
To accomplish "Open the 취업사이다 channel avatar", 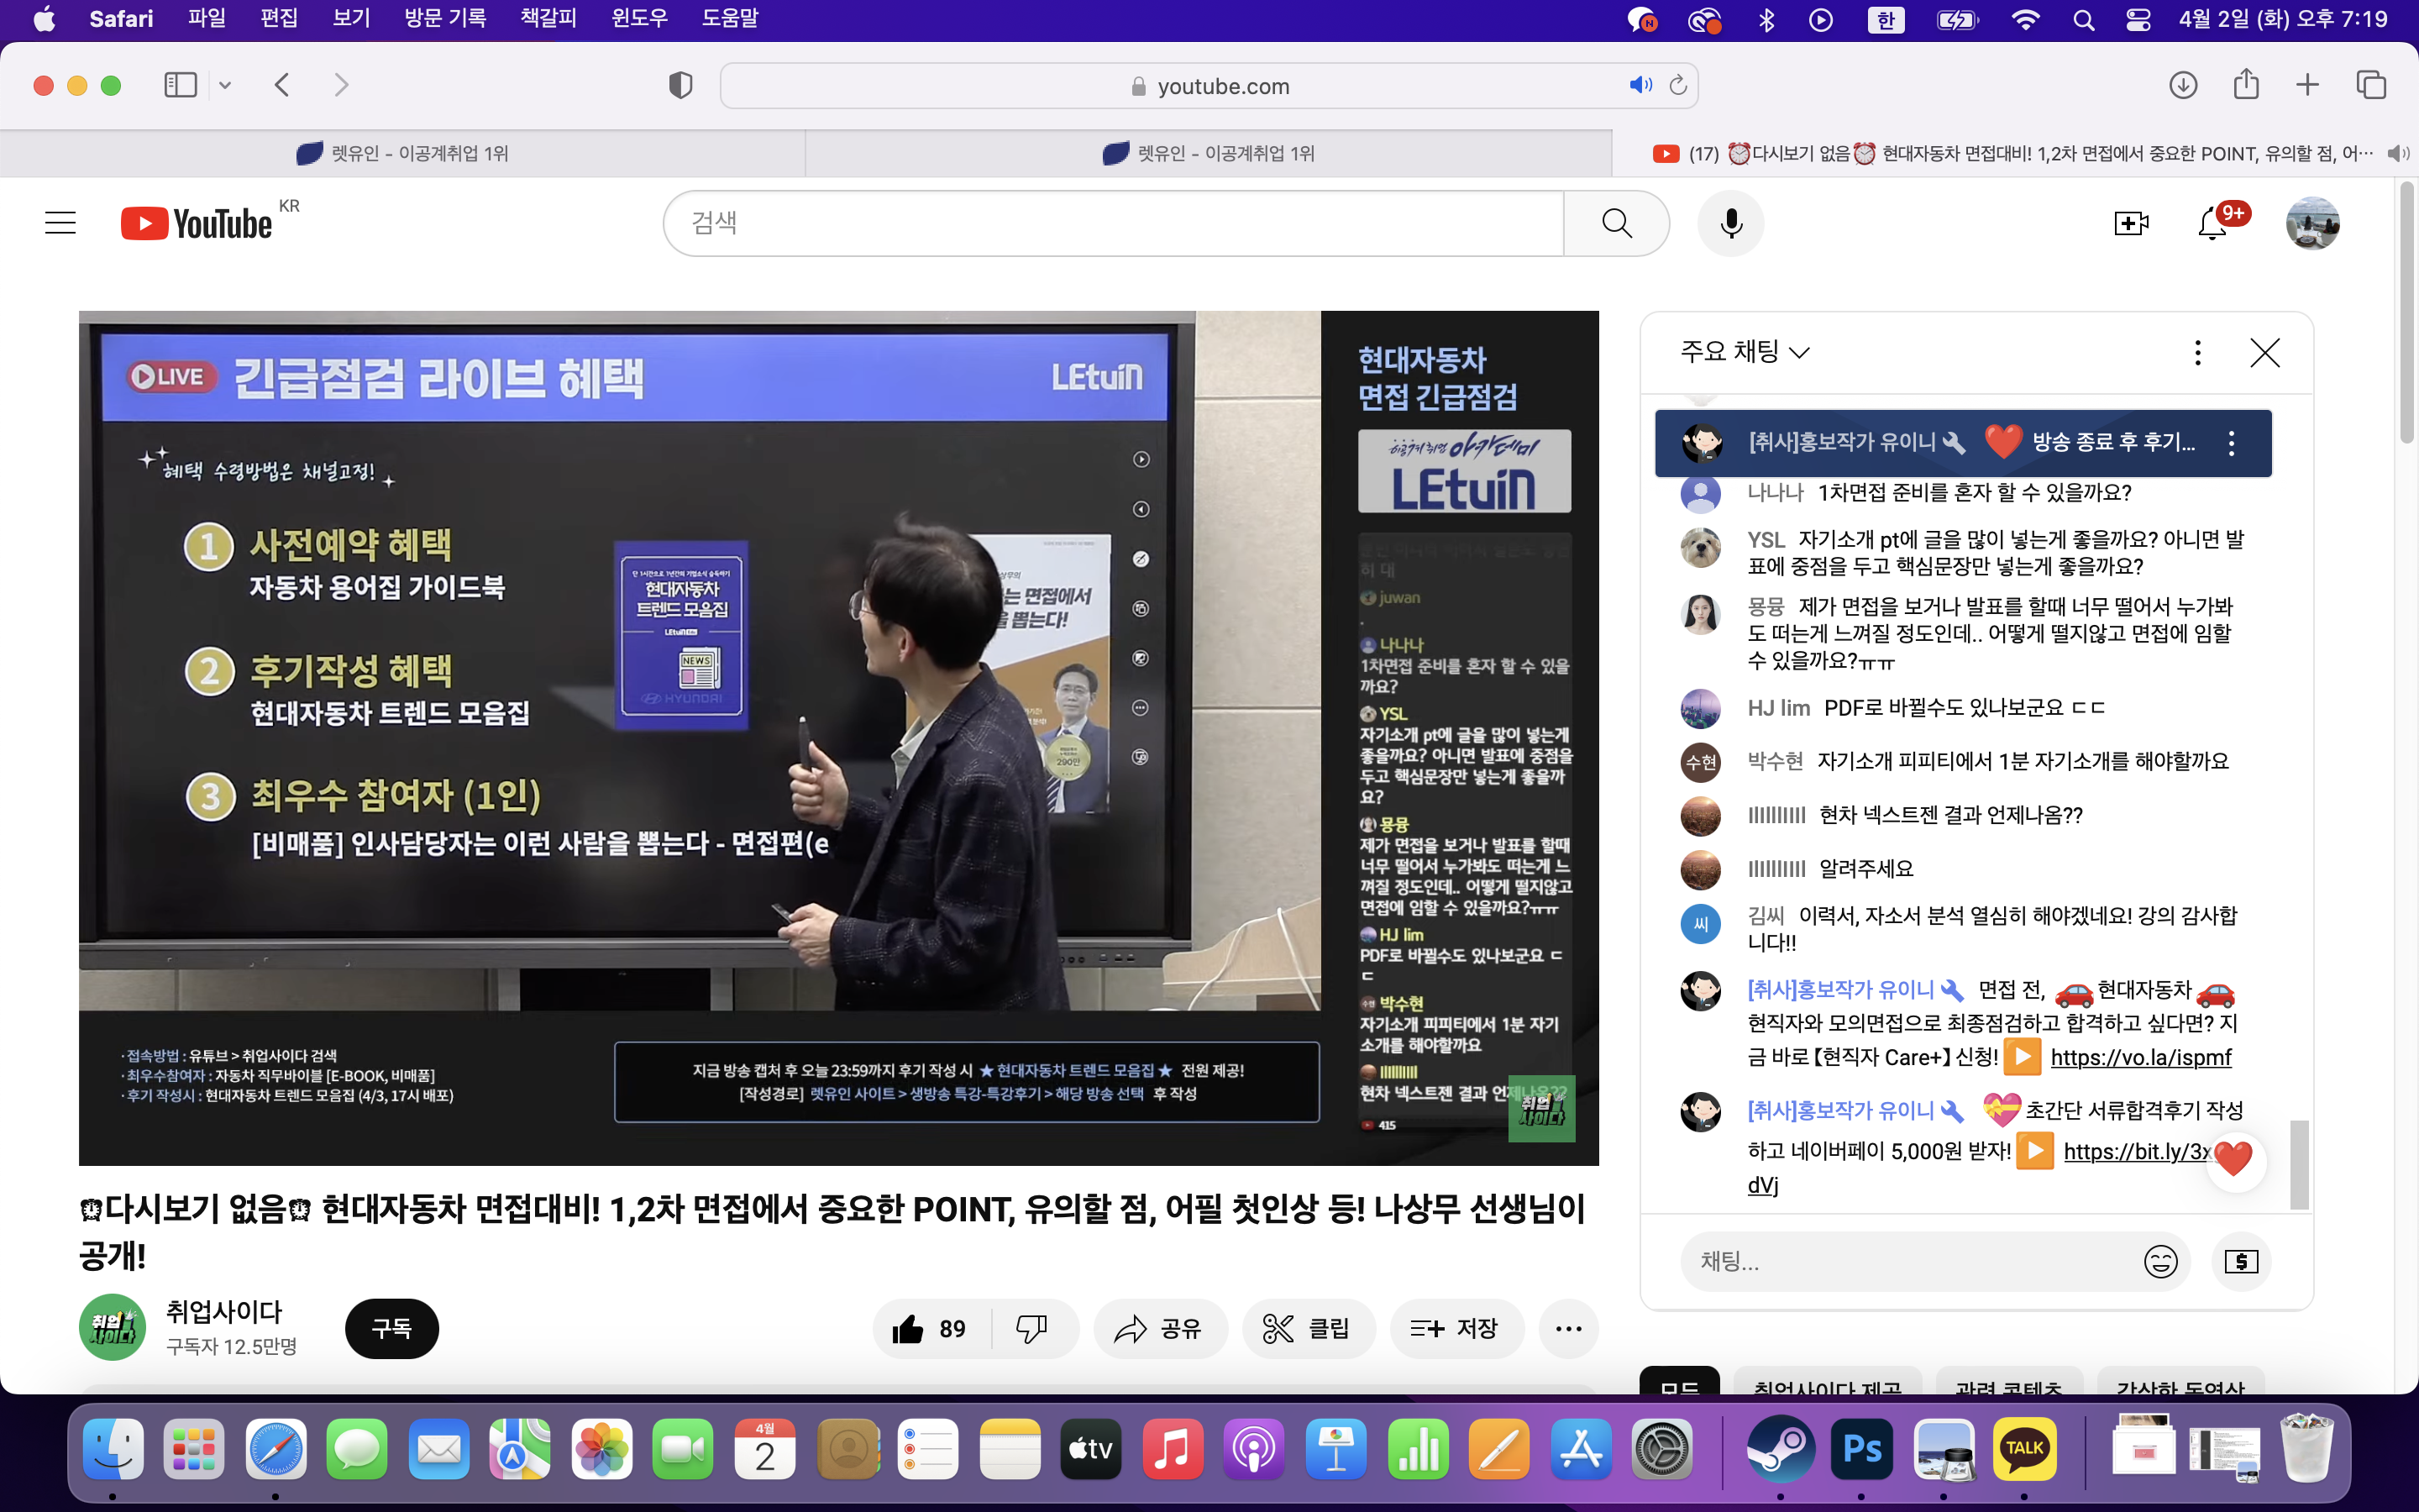I will (112, 1328).
